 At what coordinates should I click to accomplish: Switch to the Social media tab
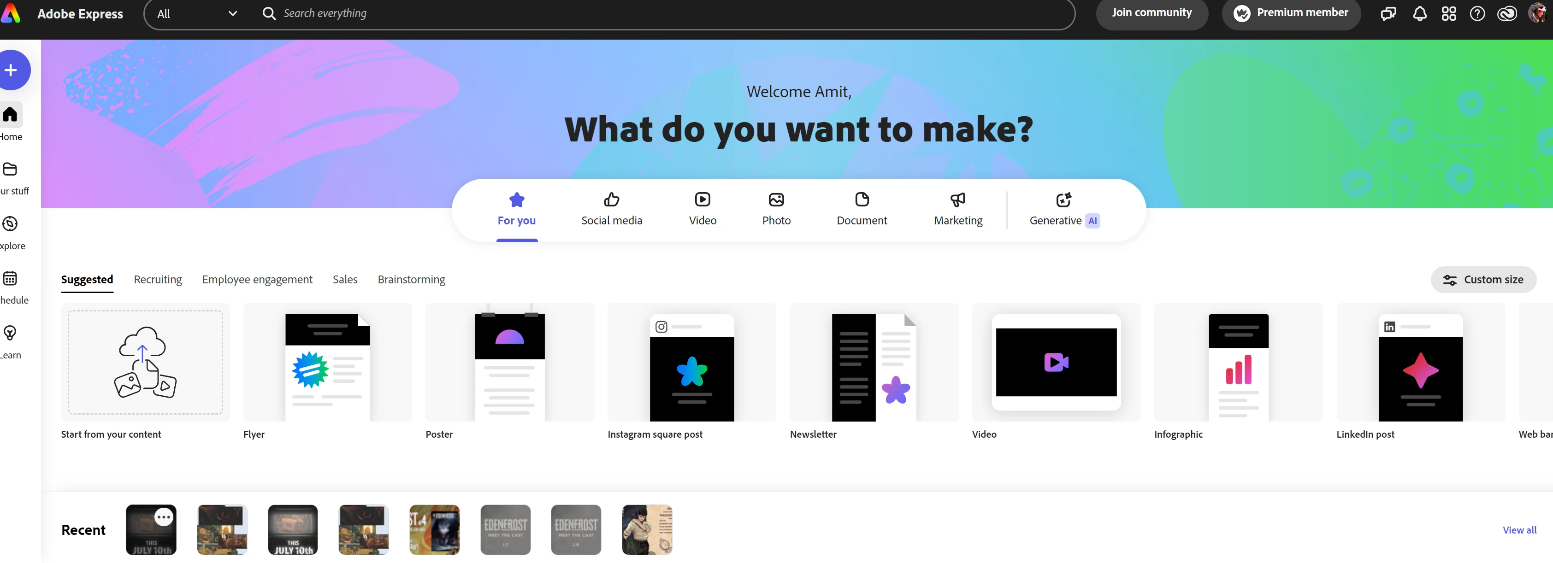[x=611, y=209]
